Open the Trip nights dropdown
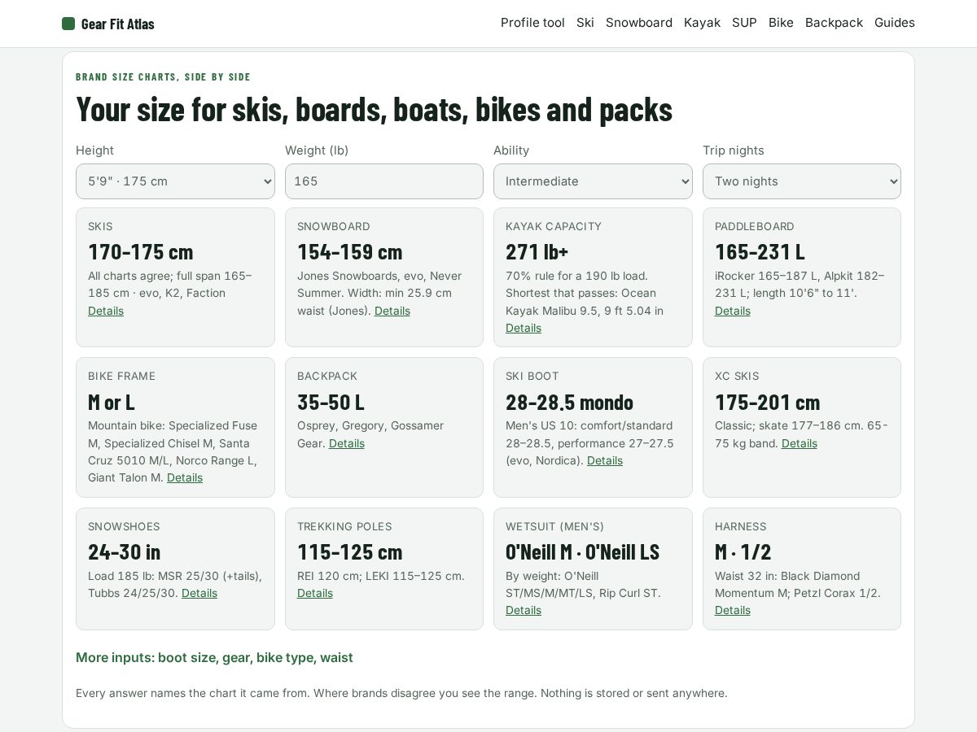 coord(802,181)
